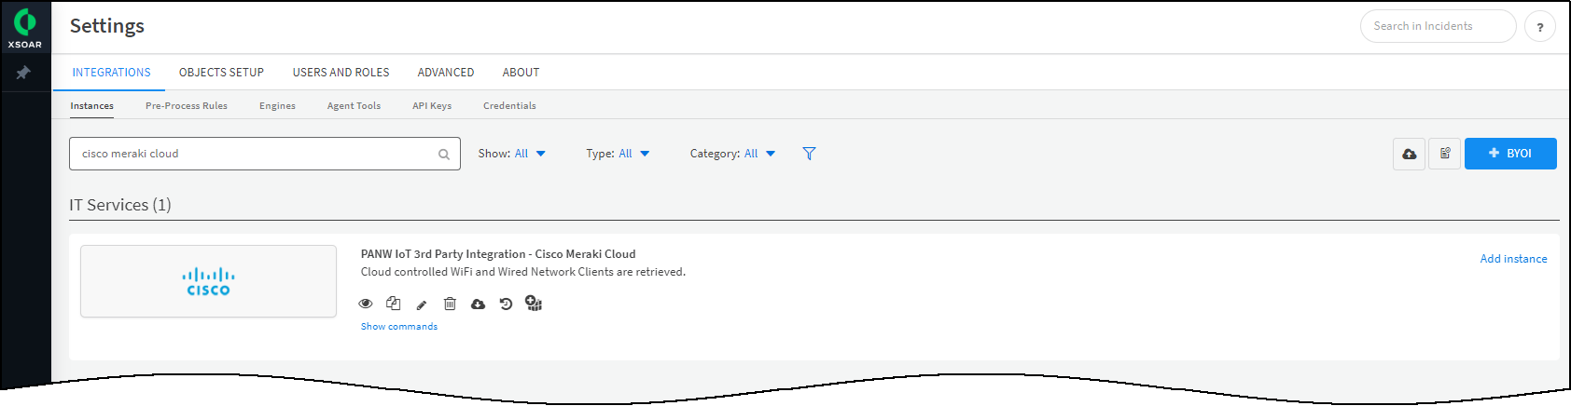Open the Pre-Process Rules sub-tab
Screen dimensions: 1571x406
click(x=187, y=106)
